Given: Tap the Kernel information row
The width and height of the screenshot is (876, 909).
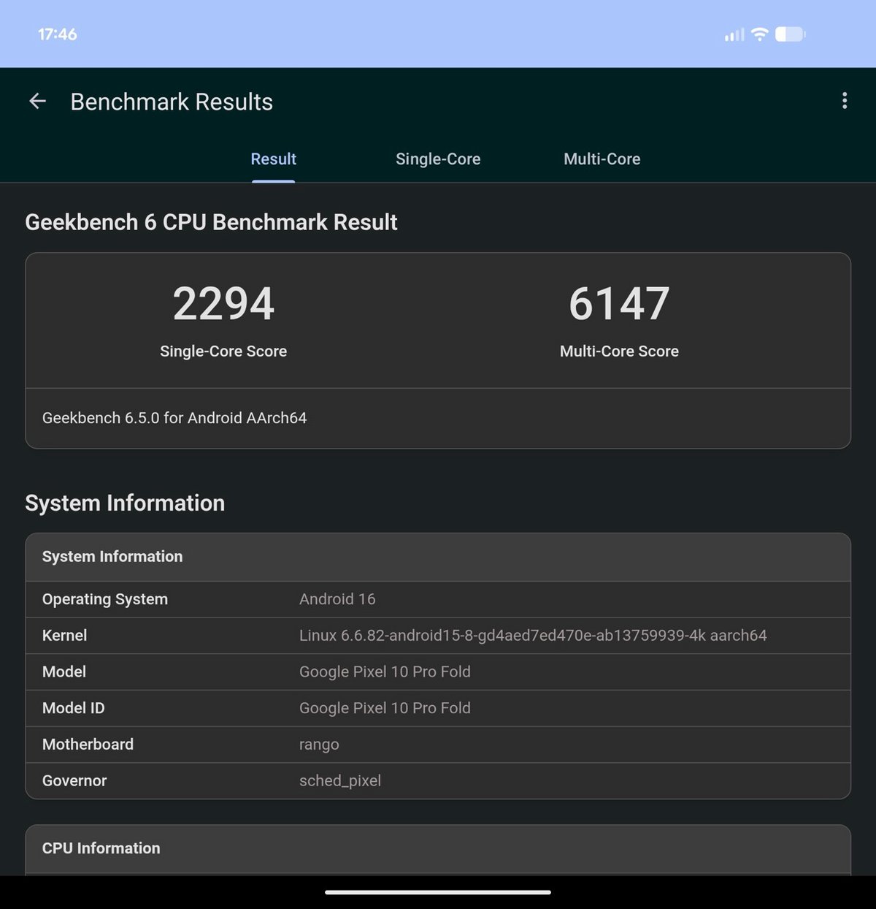Looking at the screenshot, I should click(438, 635).
